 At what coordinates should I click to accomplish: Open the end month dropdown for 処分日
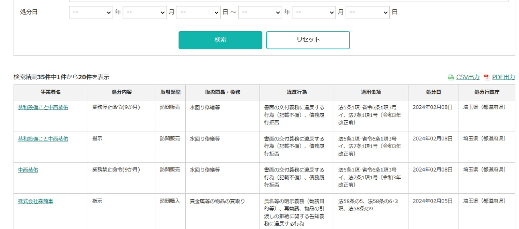tap(314, 12)
